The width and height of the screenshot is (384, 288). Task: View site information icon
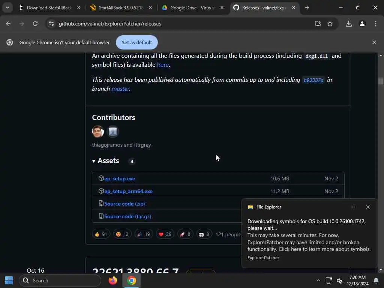pos(51,24)
